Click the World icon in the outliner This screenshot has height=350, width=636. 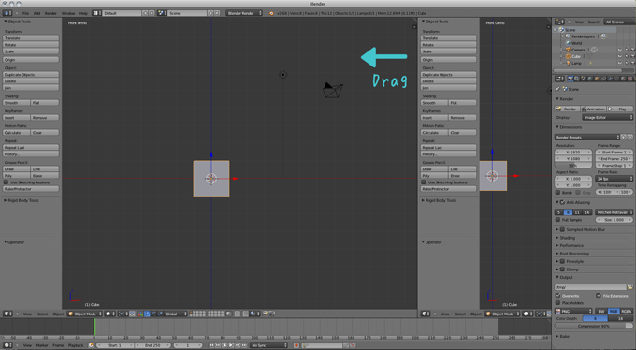pos(568,43)
